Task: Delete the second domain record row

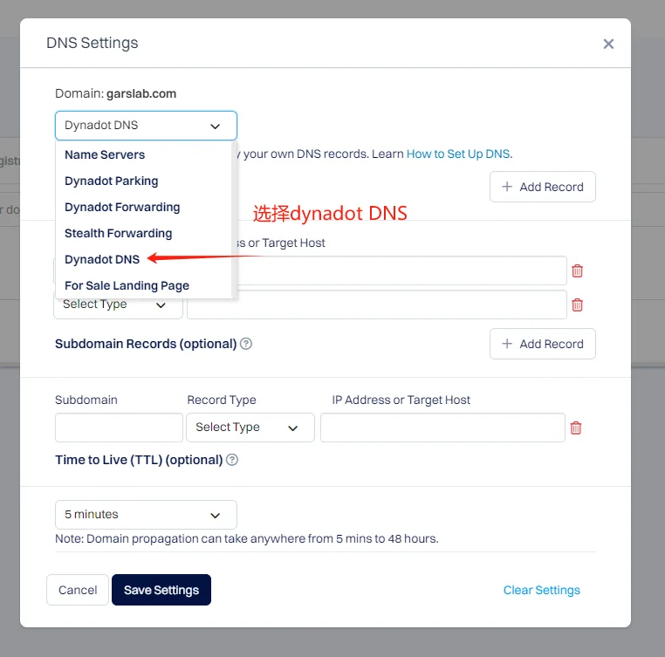Action: [577, 305]
